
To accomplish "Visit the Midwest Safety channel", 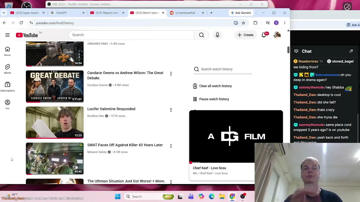I will [97, 152].
